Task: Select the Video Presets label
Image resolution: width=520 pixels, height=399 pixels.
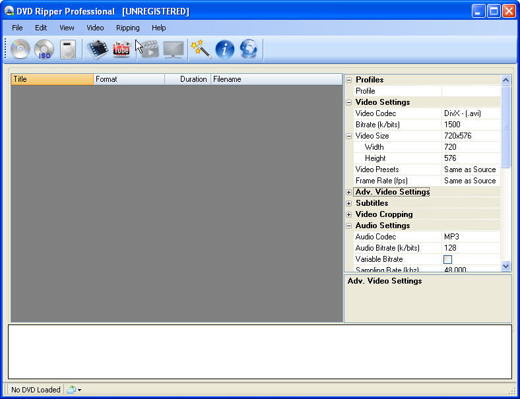Action: click(x=377, y=169)
